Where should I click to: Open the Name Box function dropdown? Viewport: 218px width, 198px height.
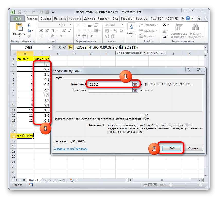click(x=49, y=48)
